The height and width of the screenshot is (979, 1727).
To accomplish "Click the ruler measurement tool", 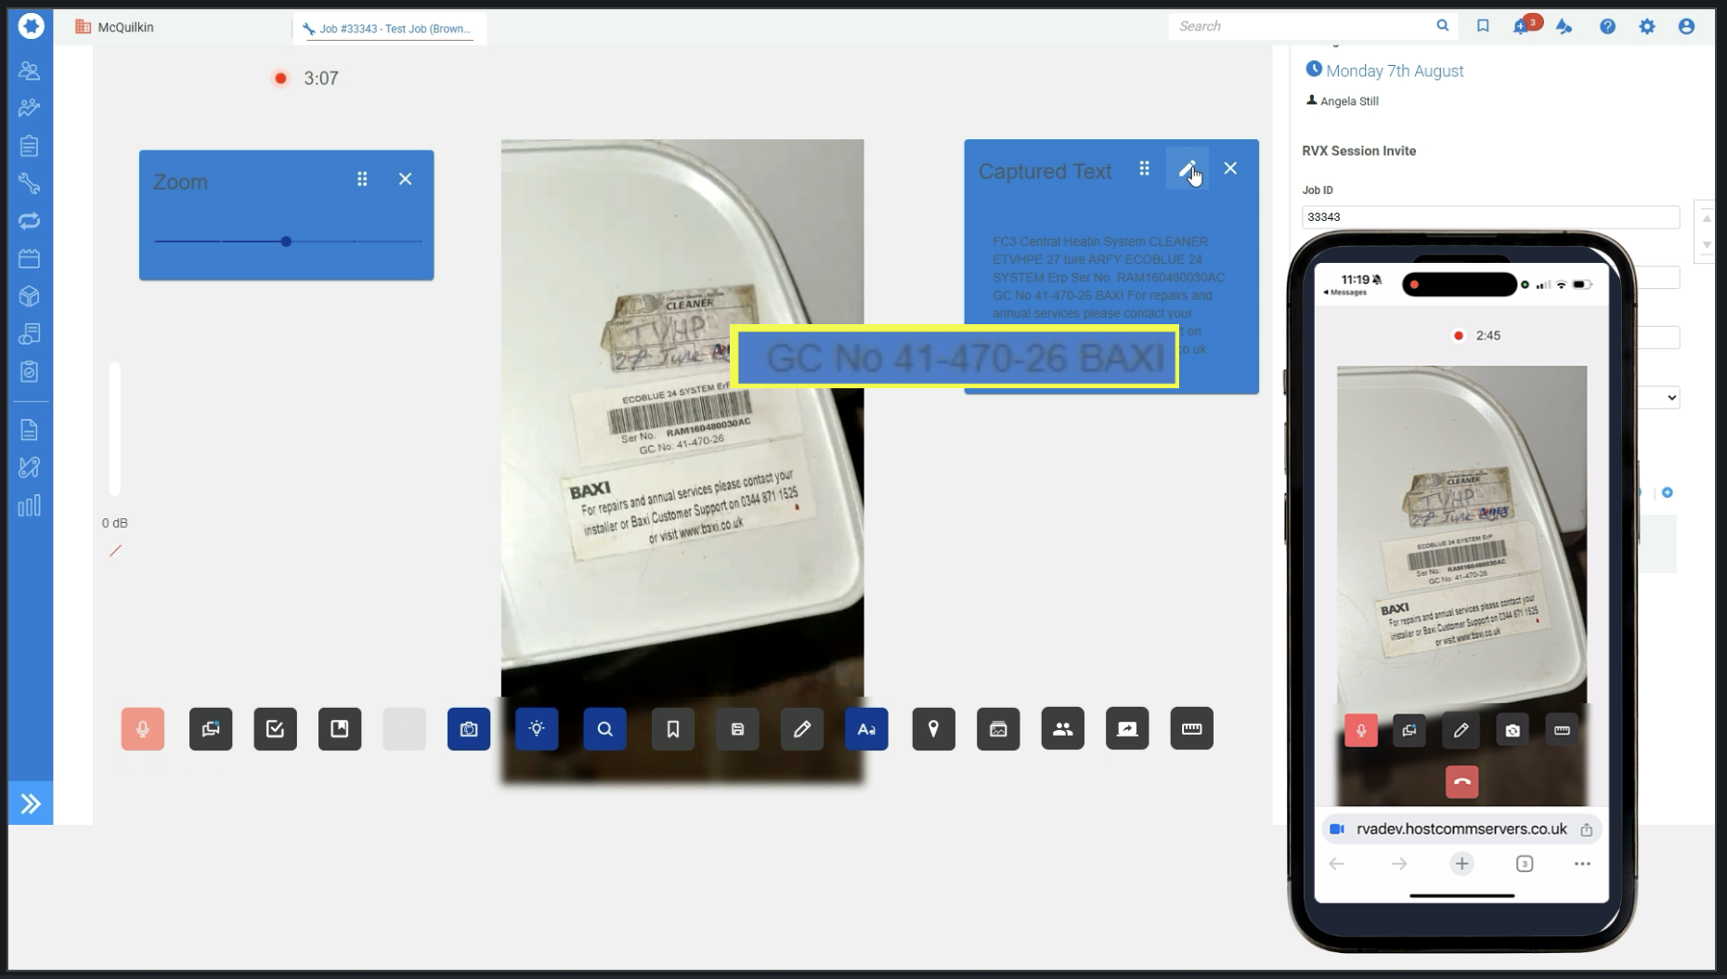I will (1191, 729).
